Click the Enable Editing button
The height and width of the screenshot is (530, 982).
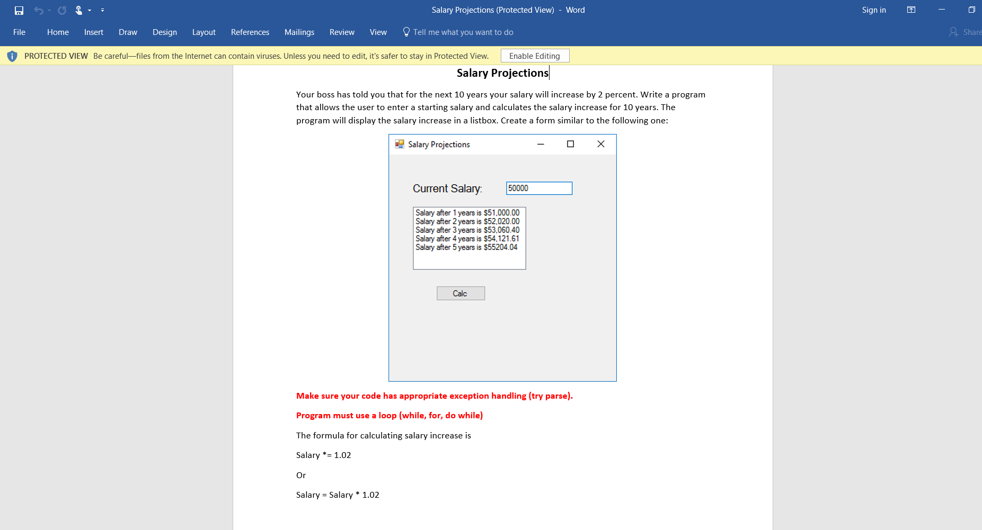coord(534,56)
